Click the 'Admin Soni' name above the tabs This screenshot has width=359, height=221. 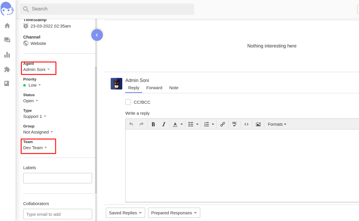coord(137,80)
